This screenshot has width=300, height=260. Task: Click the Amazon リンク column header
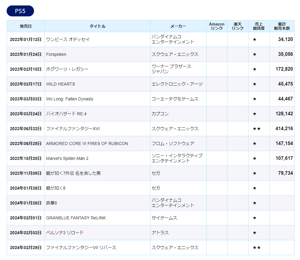tap(217, 26)
